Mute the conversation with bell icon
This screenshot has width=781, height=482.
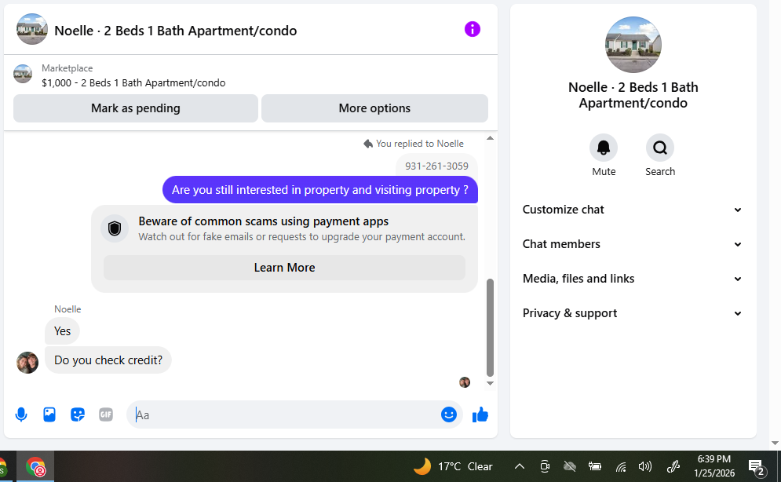(x=604, y=148)
